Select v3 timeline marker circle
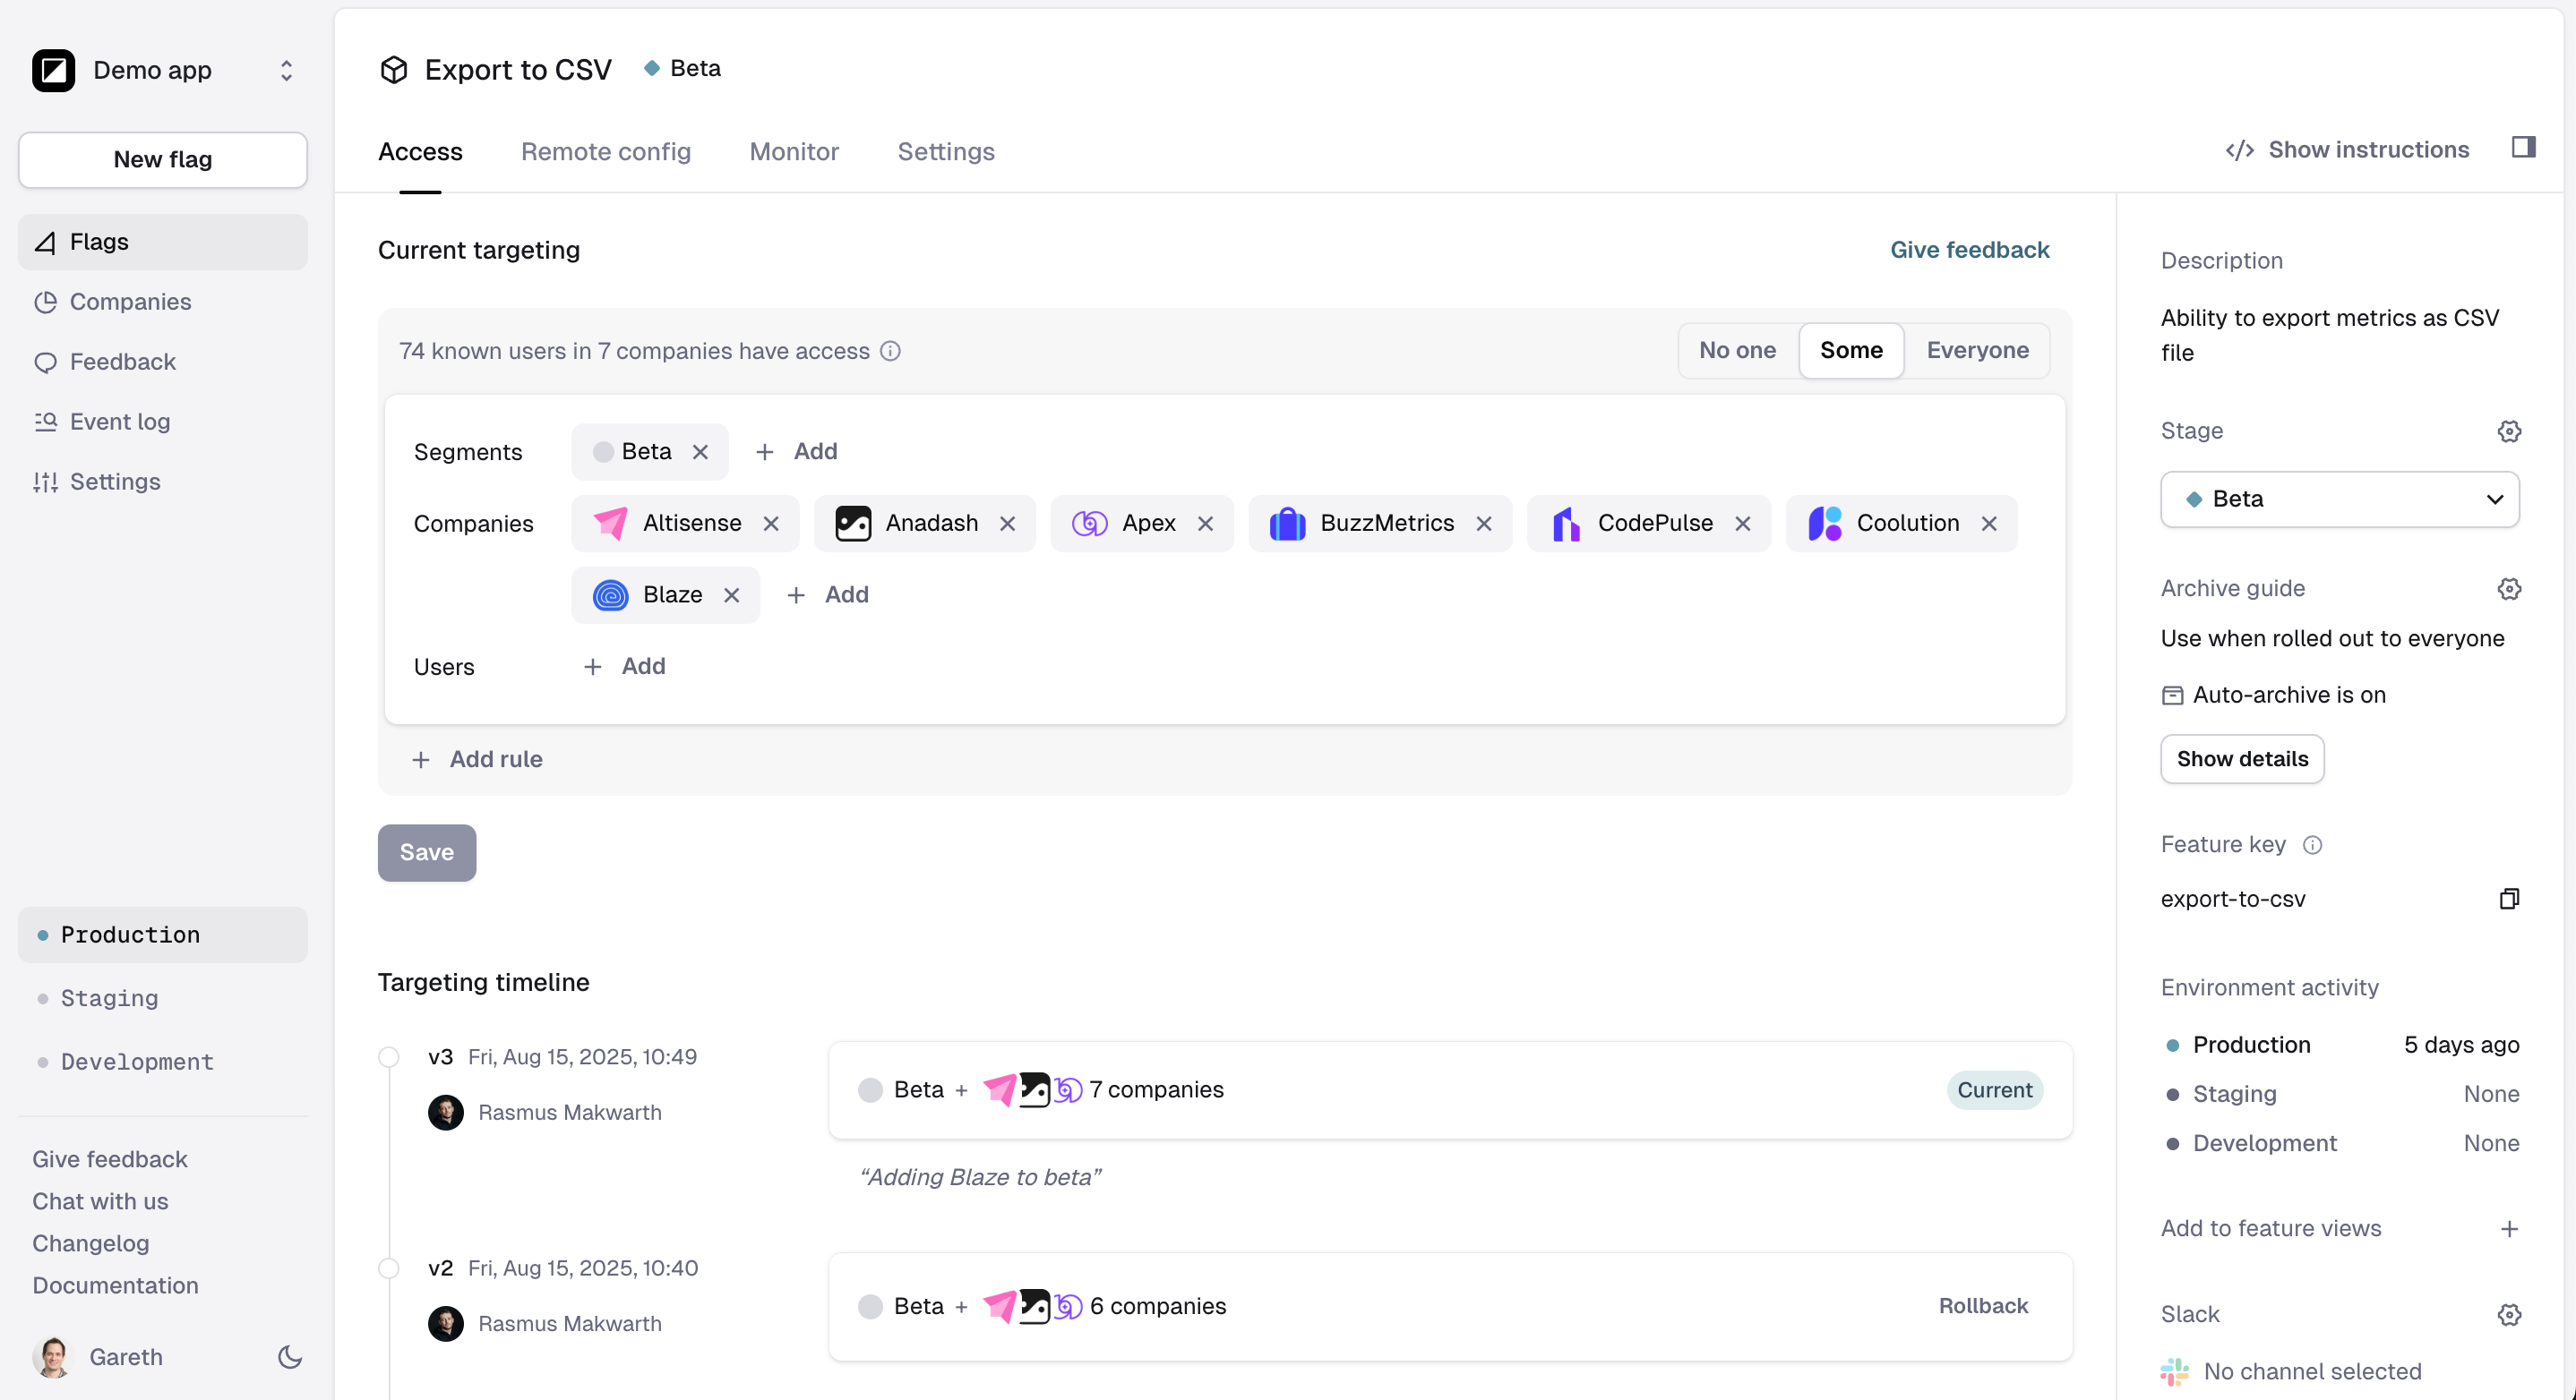The image size is (2576, 1400). pos(389,1056)
